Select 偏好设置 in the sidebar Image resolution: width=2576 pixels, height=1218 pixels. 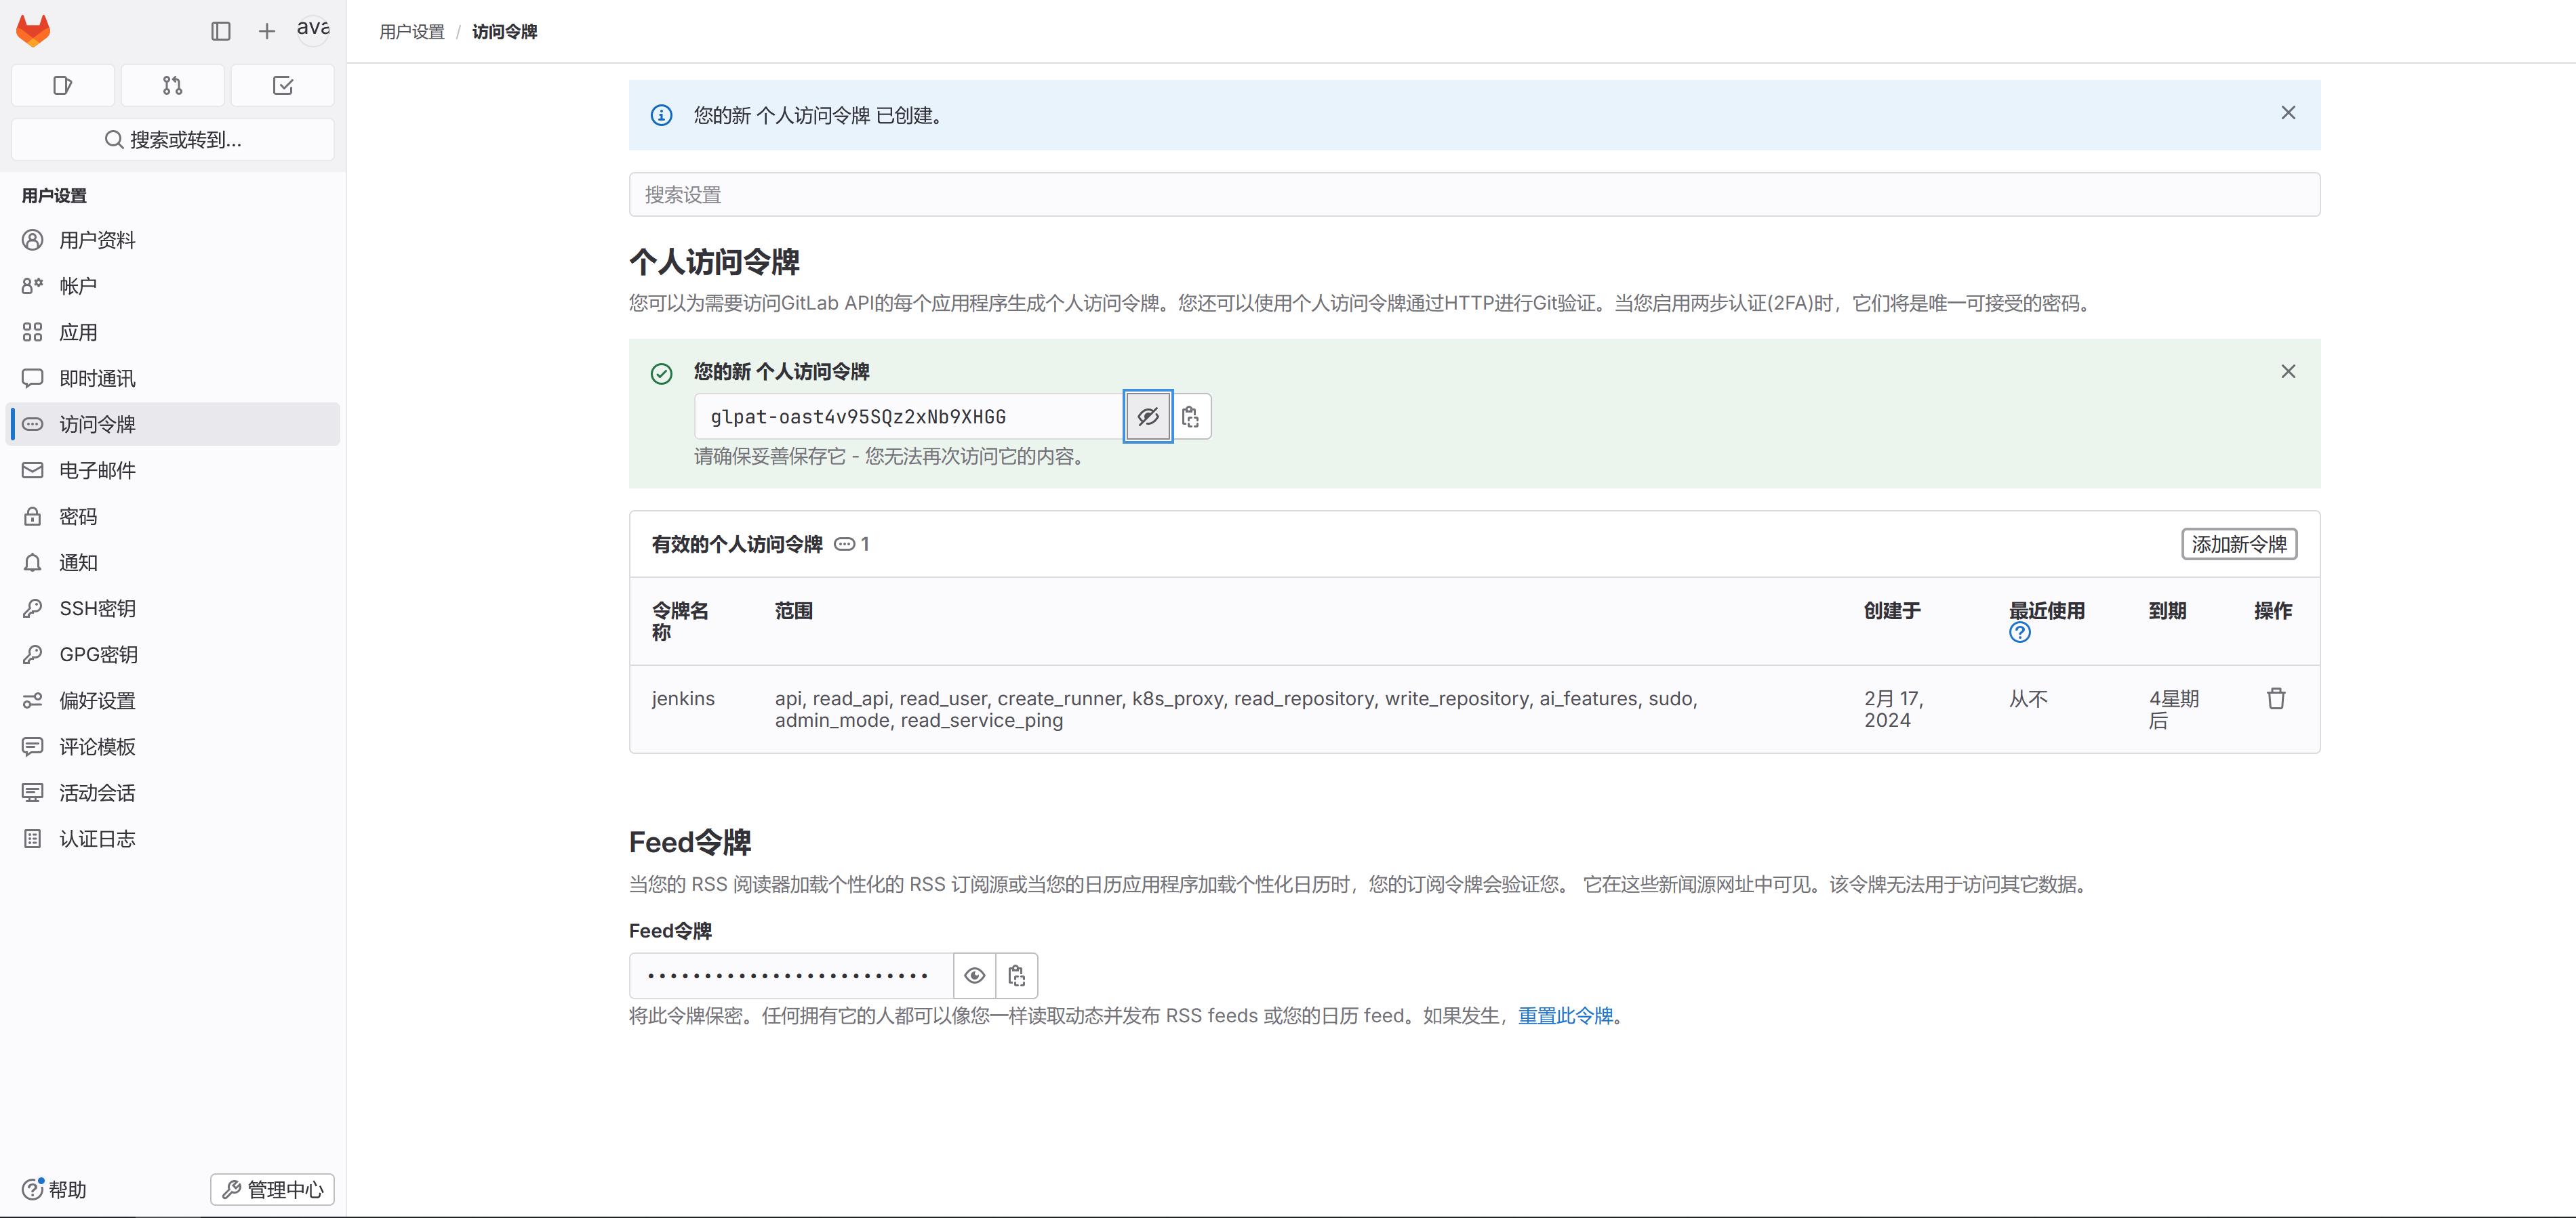pos(97,700)
